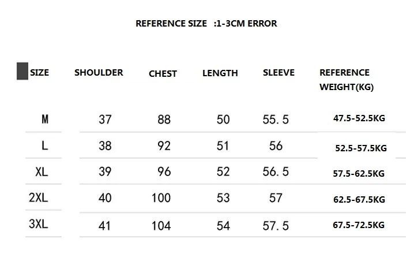
Task: Click the 47.5-52.5KG weight value
Action: click(359, 118)
